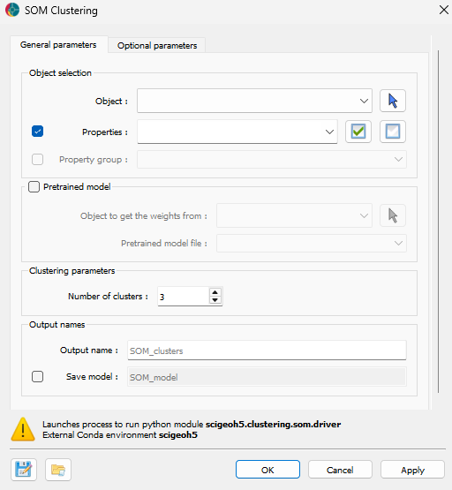Increase the Number of clusters value
The width and height of the screenshot is (452, 490).
point(215,292)
